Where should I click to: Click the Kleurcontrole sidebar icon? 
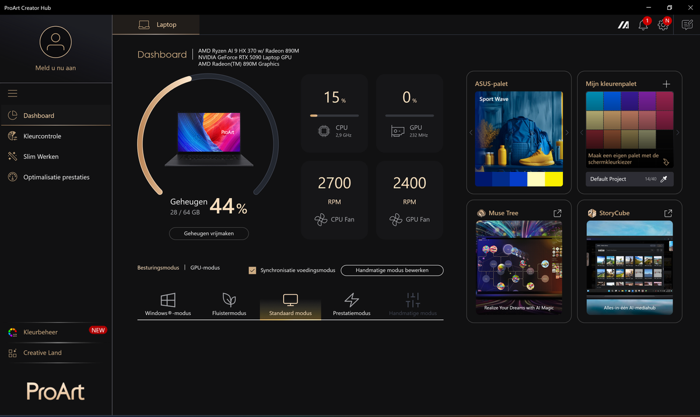tap(12, 136)
